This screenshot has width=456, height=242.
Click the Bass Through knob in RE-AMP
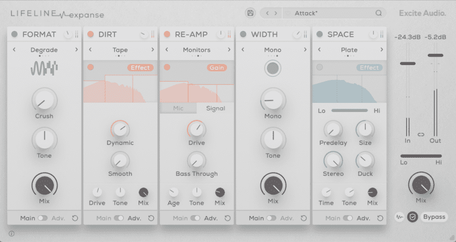pyautogui.click(x=197, y=161)
